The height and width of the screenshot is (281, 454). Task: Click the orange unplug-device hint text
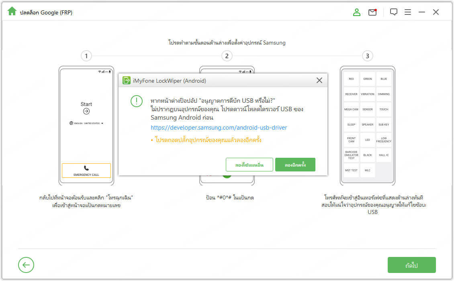coord(208,140)
